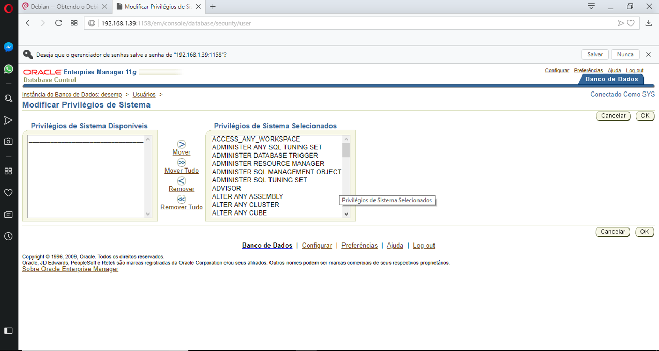Toggle sidebar panel icon at bottom
The width and height of the screenshot is (659, 351).
point(8,331)
